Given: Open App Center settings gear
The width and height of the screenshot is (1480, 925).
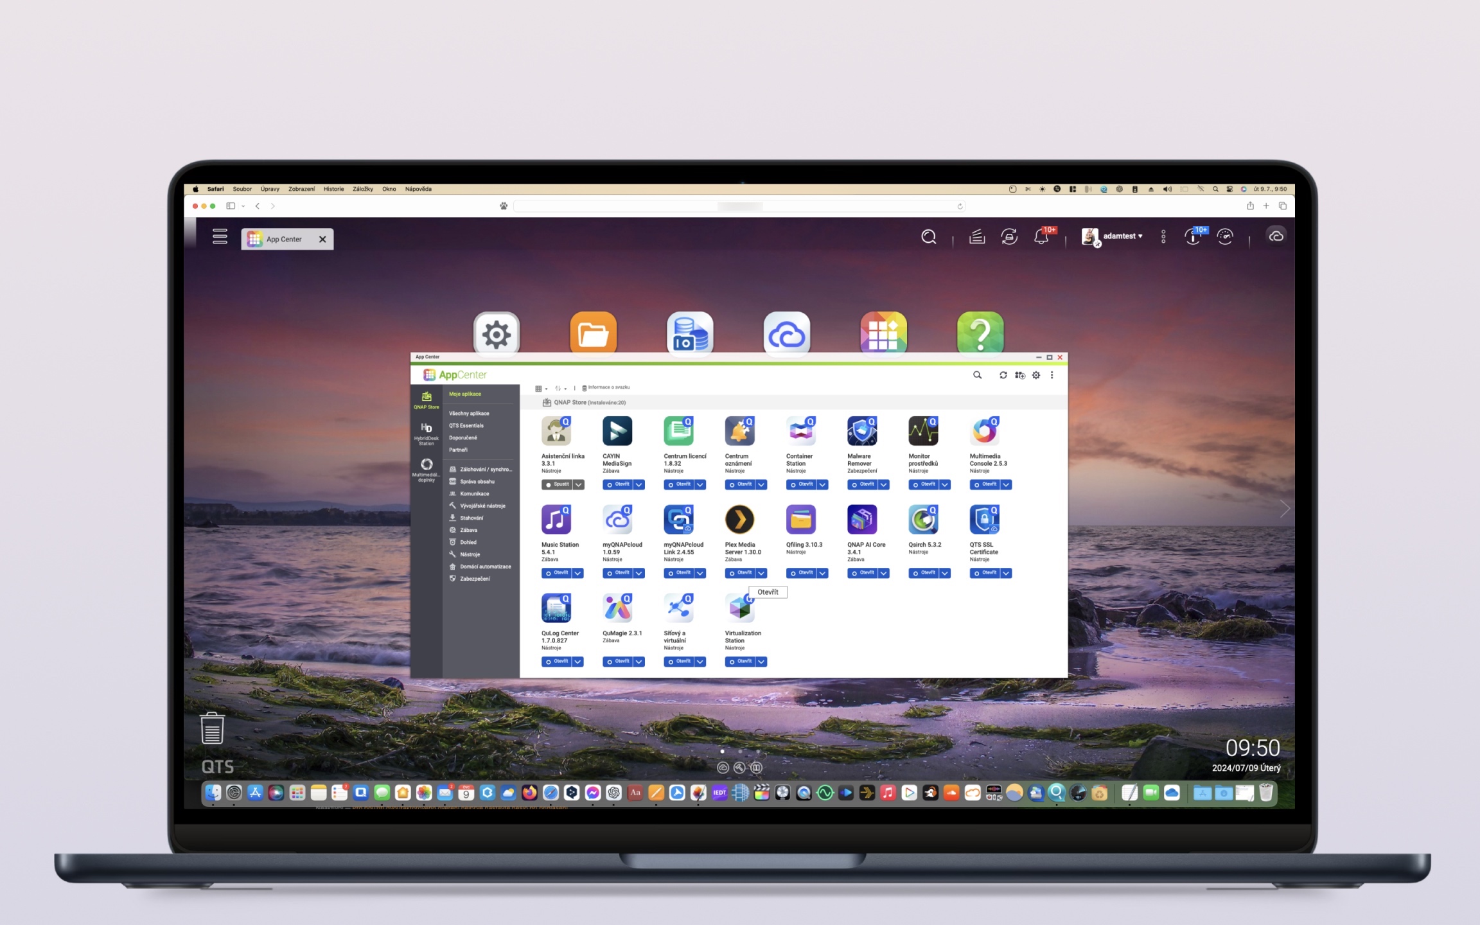Looking at the screenshot, I should coord(1036,375).
